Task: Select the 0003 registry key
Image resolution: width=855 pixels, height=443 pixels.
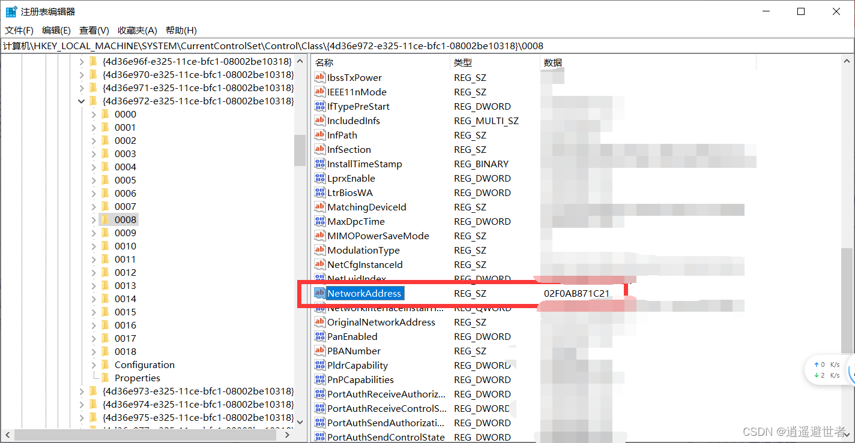Action: [125, 153]
